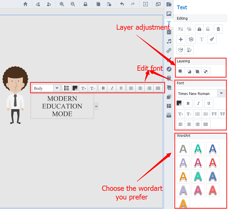Toggle Italic in the floating text toolbar
The height and width of the screenshot is (209, 228).
[112, 88]
